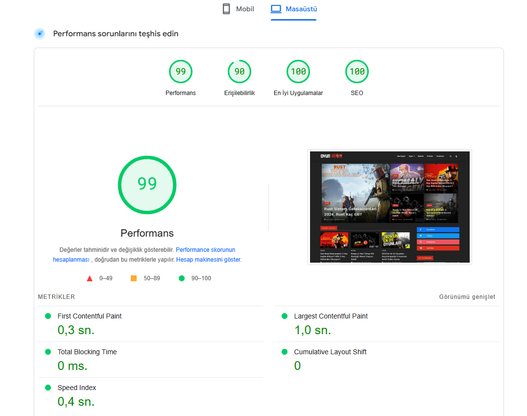The height and width of the screenshot is (416, 527).
Task: Click the desktop monitor icon
Action: click(276, 9)
